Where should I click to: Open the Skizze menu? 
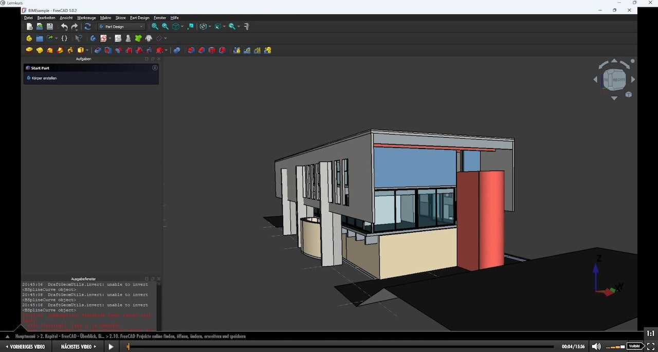120,17
